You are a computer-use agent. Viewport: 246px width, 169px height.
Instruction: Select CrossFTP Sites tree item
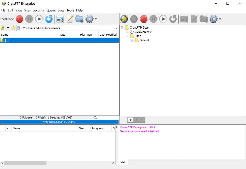click(139, 28)
